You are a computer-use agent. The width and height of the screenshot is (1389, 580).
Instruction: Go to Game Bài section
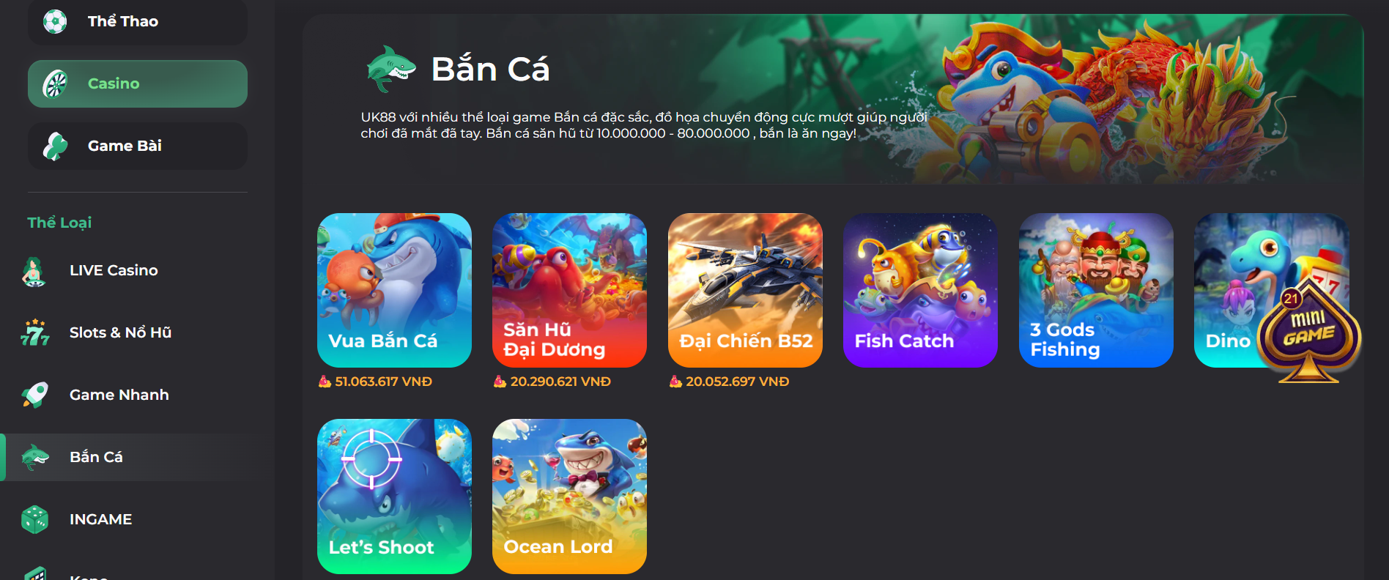coord(138,146)
